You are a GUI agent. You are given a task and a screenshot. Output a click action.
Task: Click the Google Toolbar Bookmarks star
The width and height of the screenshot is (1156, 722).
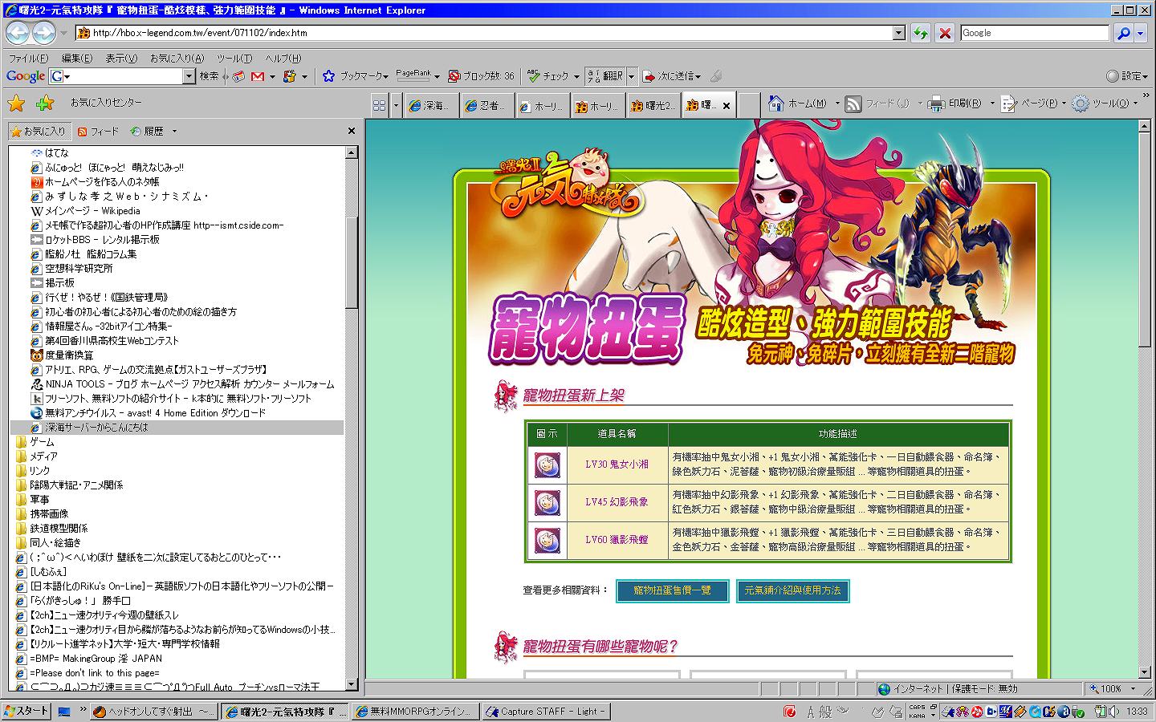(x=328, y=76)
